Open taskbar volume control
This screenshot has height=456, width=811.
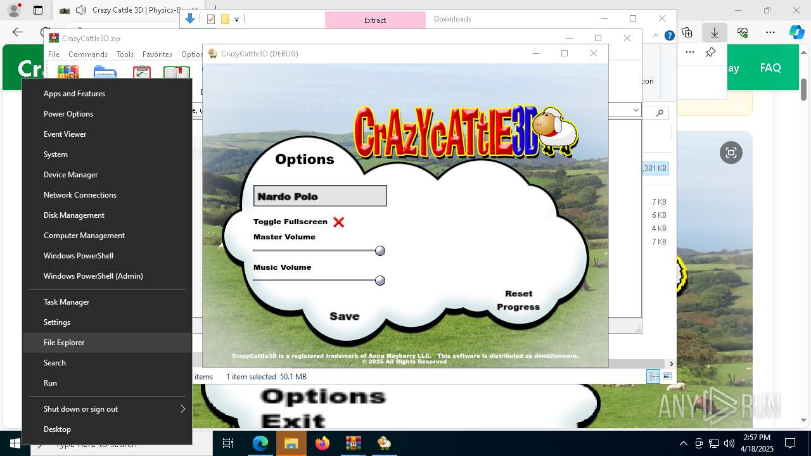coord(729,444)
